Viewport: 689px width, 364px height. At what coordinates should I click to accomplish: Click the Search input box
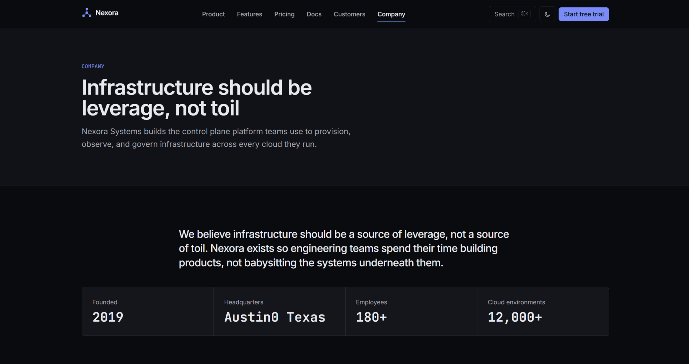click(512, 14)
